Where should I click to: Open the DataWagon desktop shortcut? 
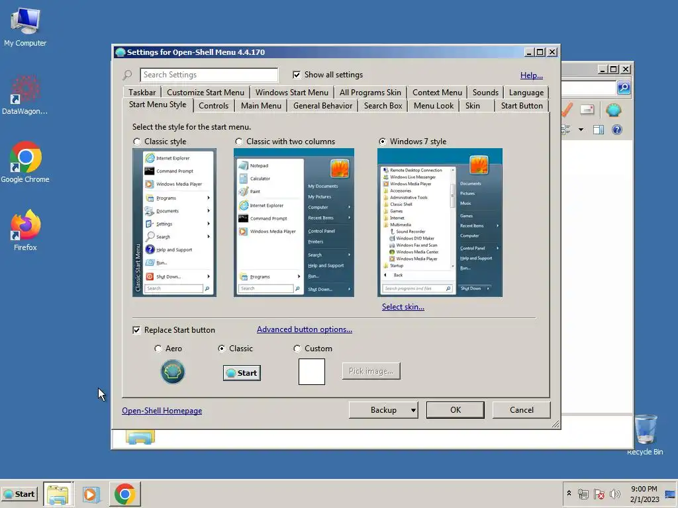pos(24,95)
